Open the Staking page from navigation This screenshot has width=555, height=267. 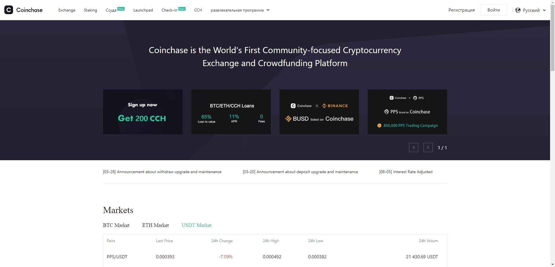click(90, 10)
